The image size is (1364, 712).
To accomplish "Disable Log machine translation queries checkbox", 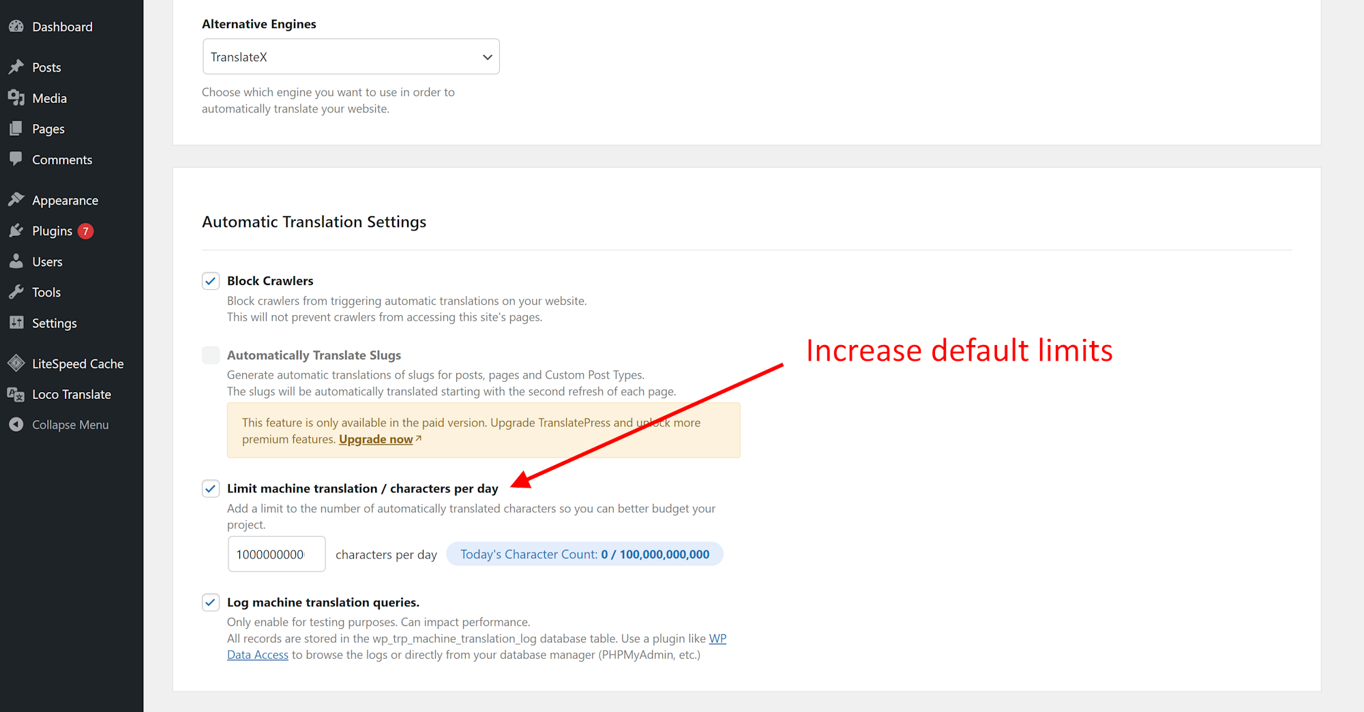I will [211, 602].
